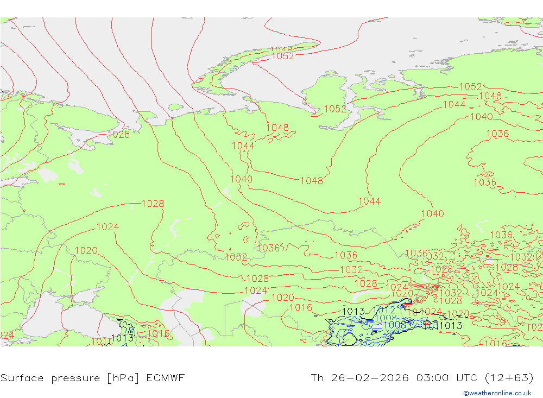
Task: Click the '1044' label just below the '1048' near the bay
Action: click(243, 146)
